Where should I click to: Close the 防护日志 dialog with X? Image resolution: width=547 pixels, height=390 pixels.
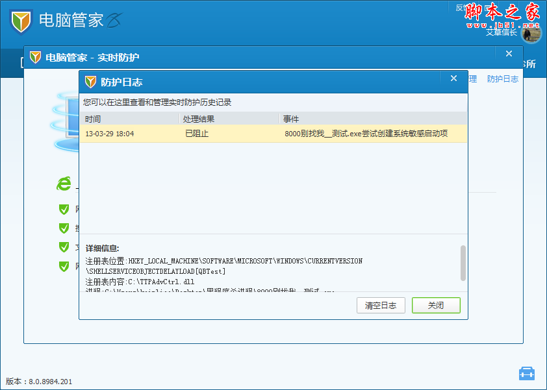[453, 79]
